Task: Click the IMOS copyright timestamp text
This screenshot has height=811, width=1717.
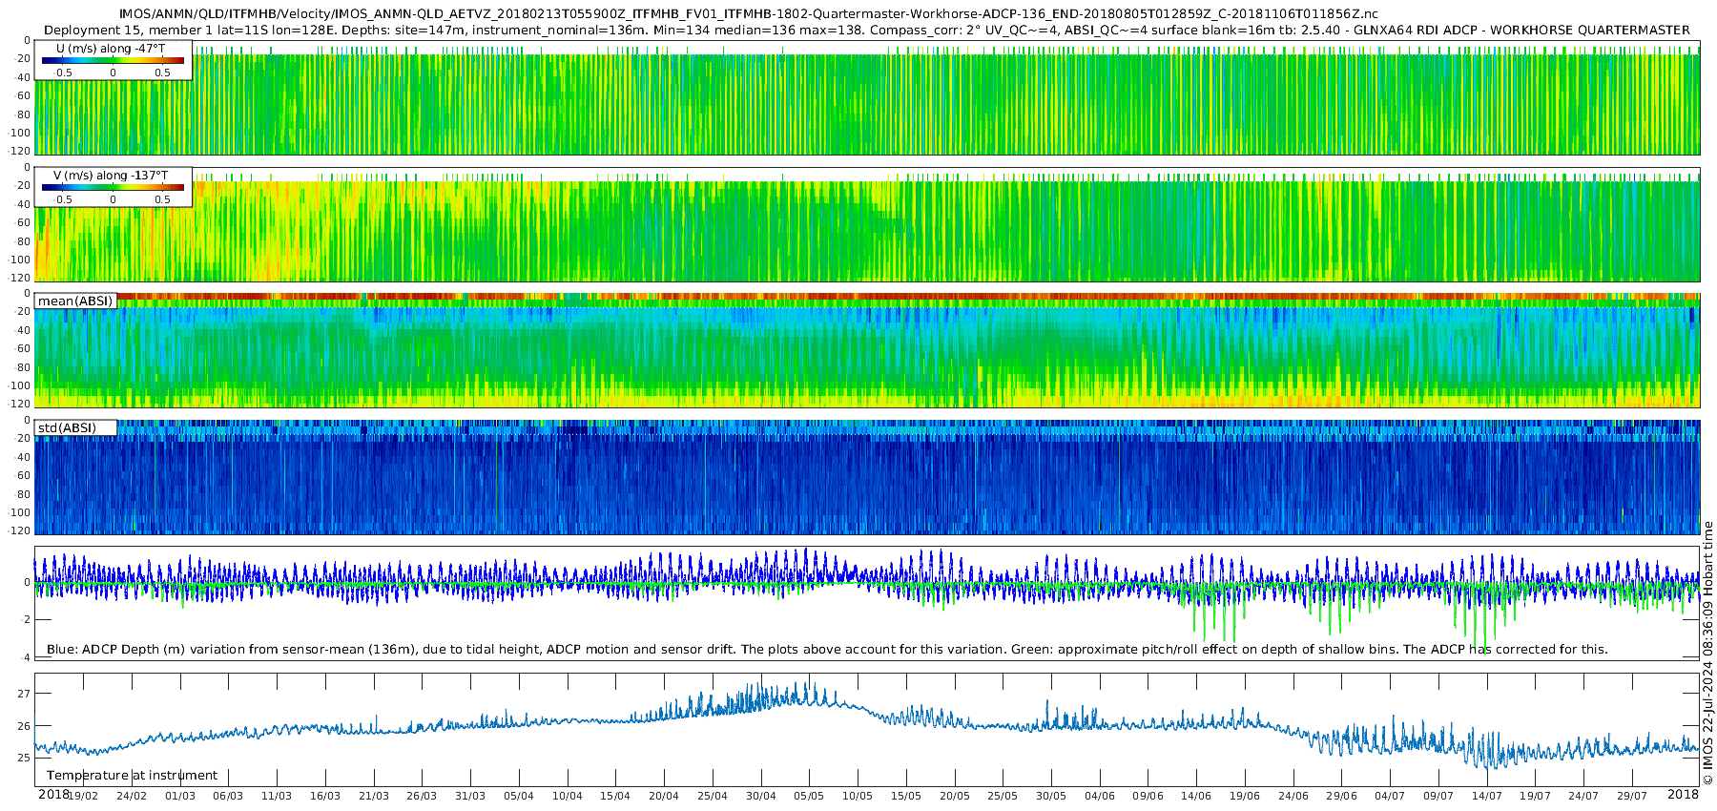Action: click(1708, 654)
